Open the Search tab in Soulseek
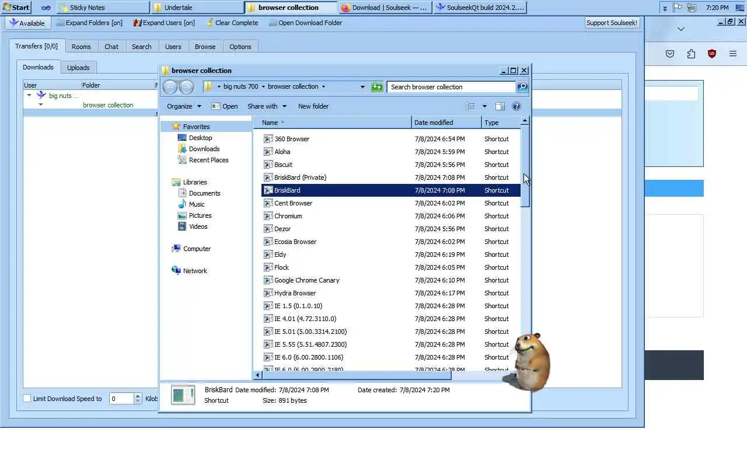 [141, 47]
